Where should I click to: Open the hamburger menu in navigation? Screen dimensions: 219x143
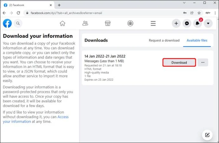tap(153, 23)
